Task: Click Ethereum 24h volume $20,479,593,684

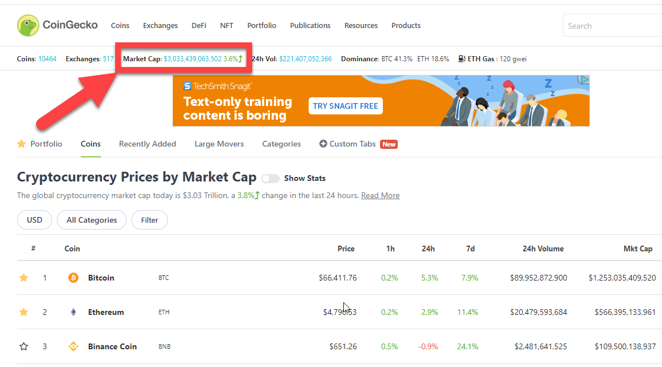Action: (539, 312)
